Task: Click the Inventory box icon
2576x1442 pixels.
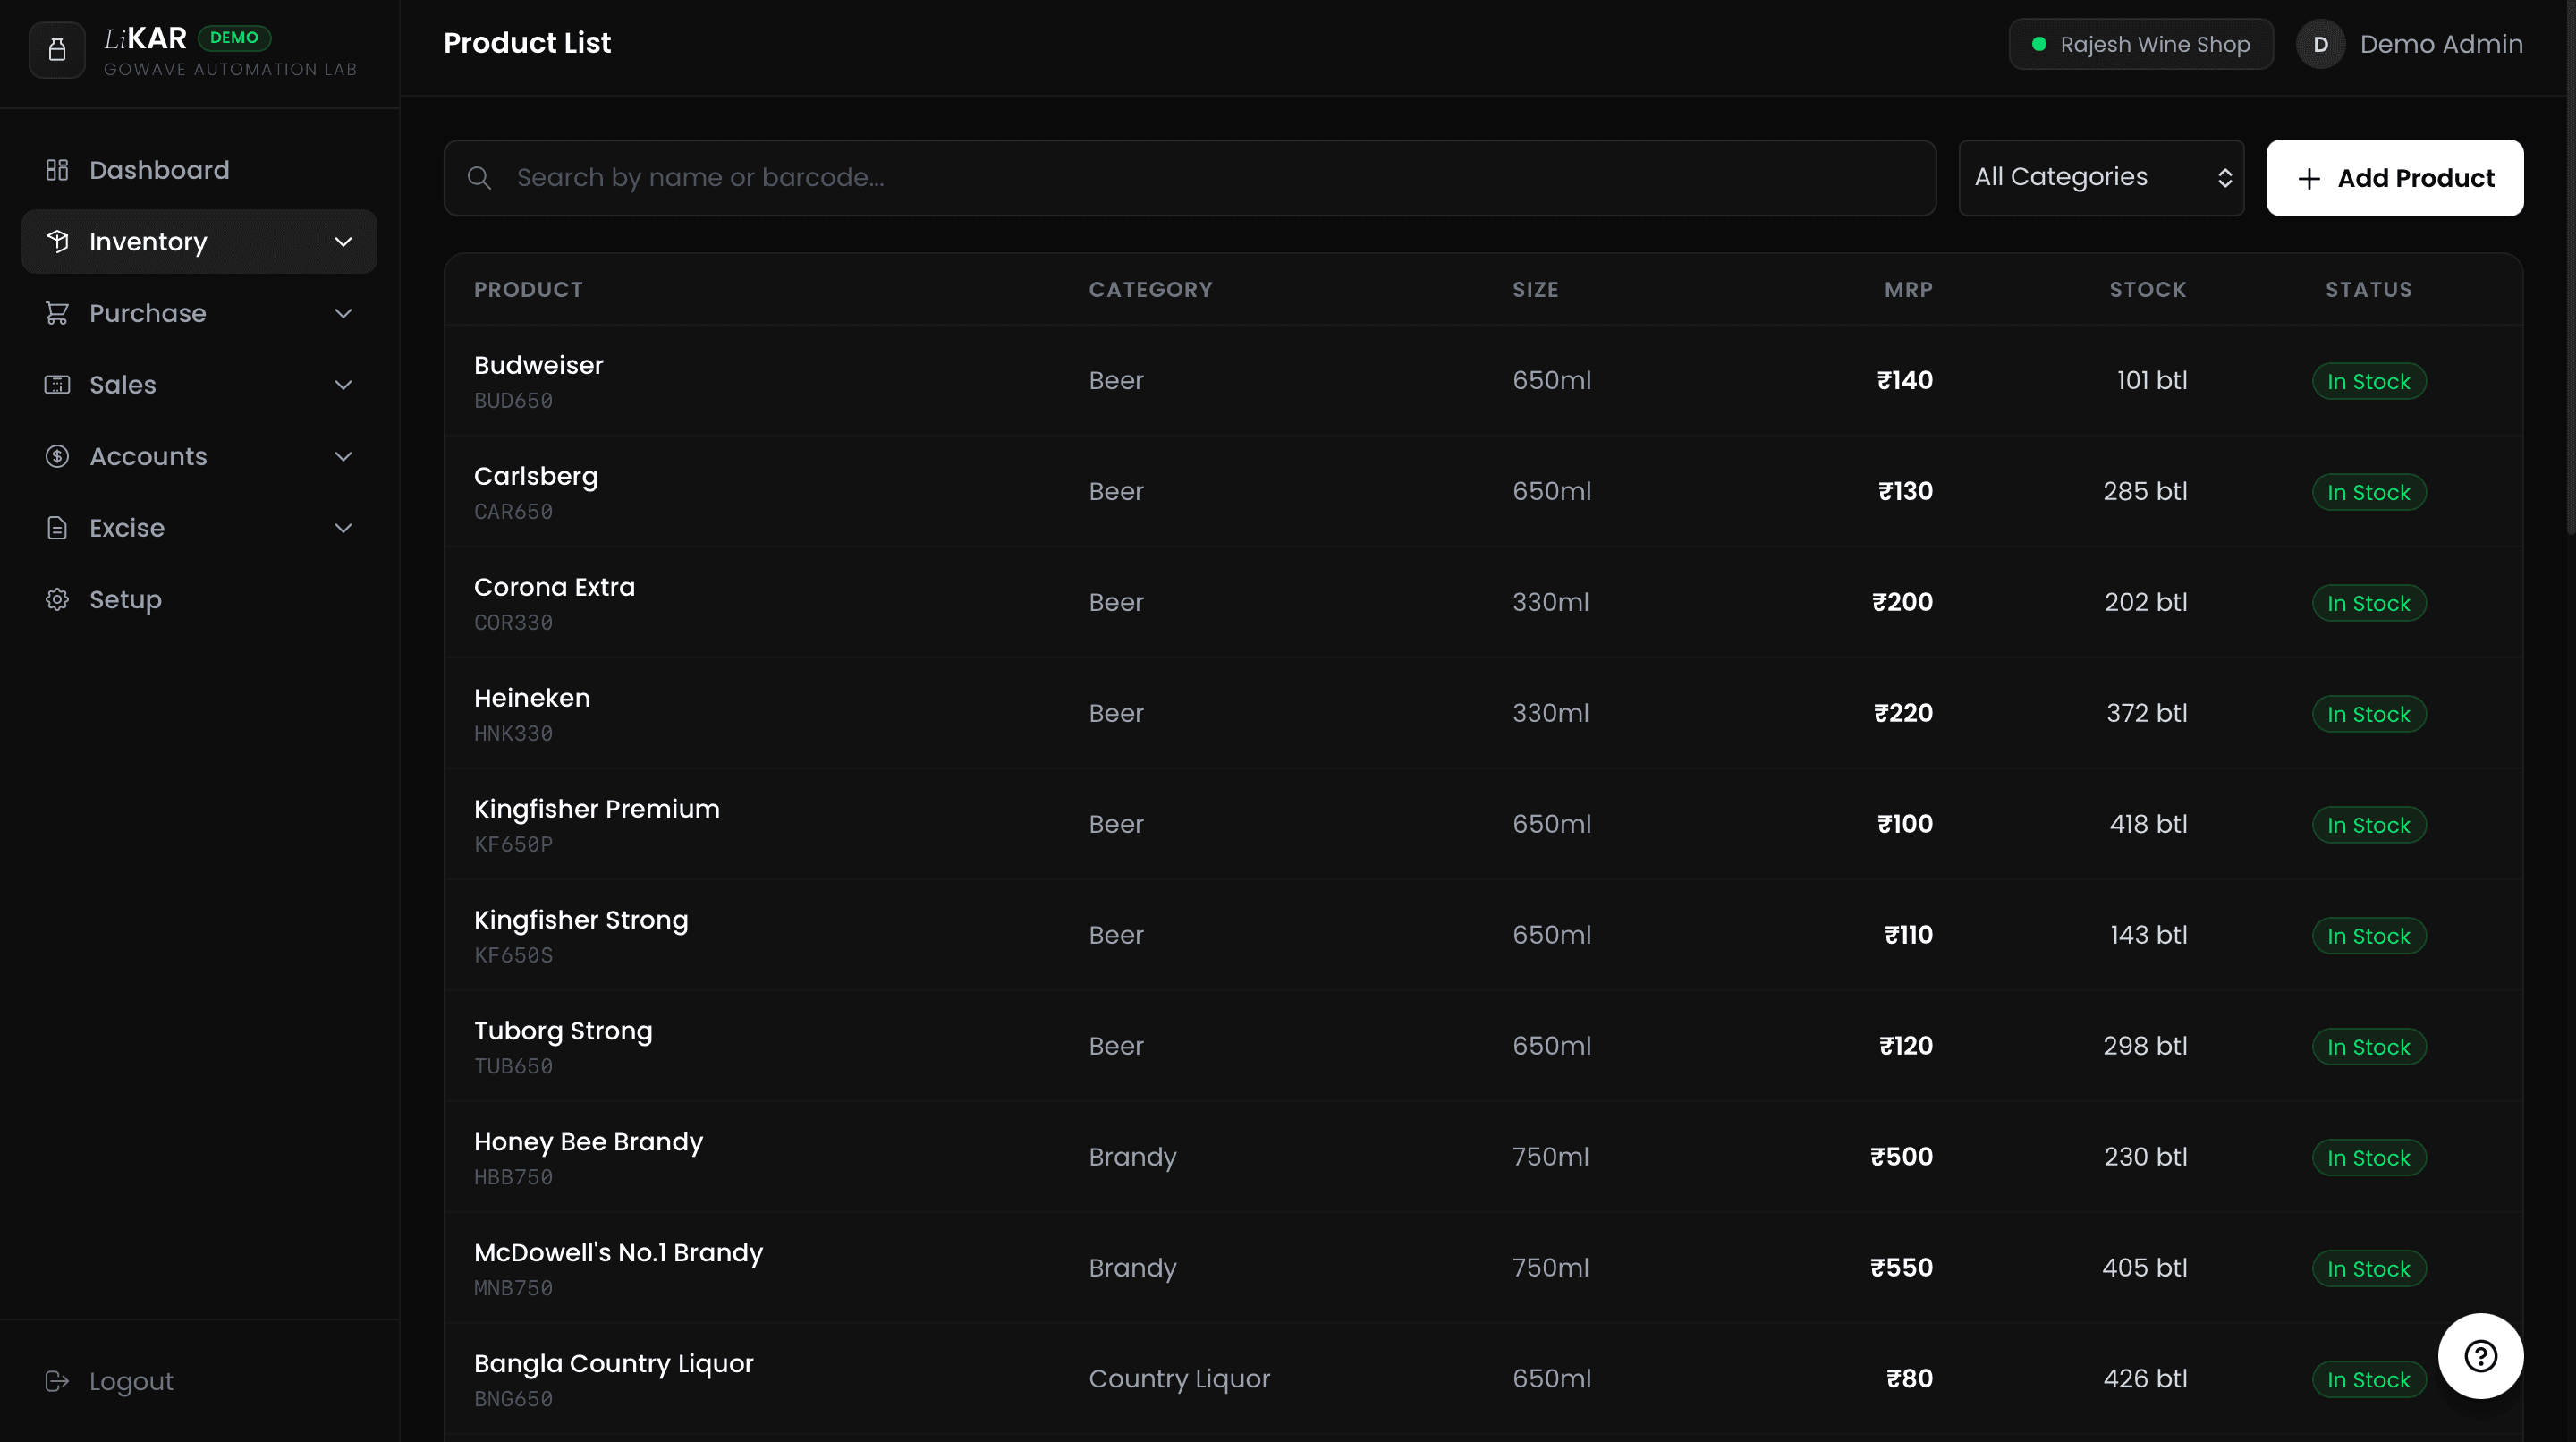Action: click(x=57, y=241)
